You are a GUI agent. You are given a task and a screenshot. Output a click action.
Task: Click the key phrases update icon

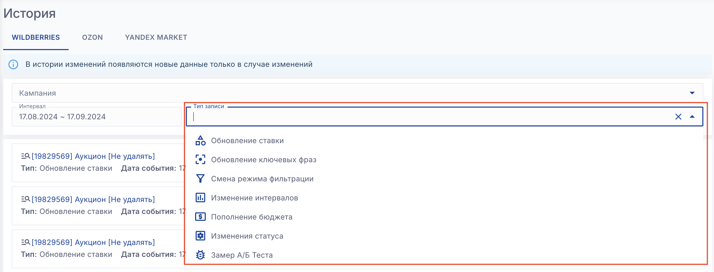[200, 160]
